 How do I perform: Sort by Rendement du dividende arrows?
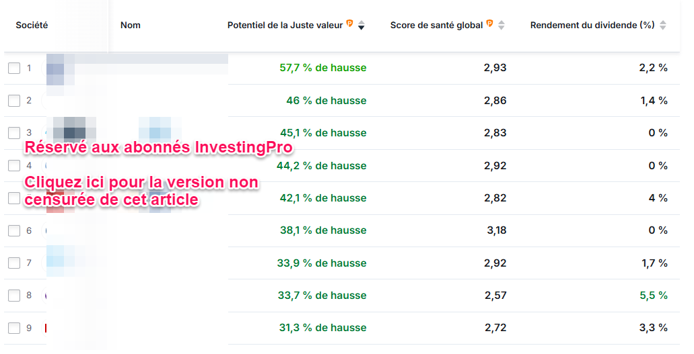coord(663,26)
